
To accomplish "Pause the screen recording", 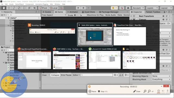I will [92, 91].
